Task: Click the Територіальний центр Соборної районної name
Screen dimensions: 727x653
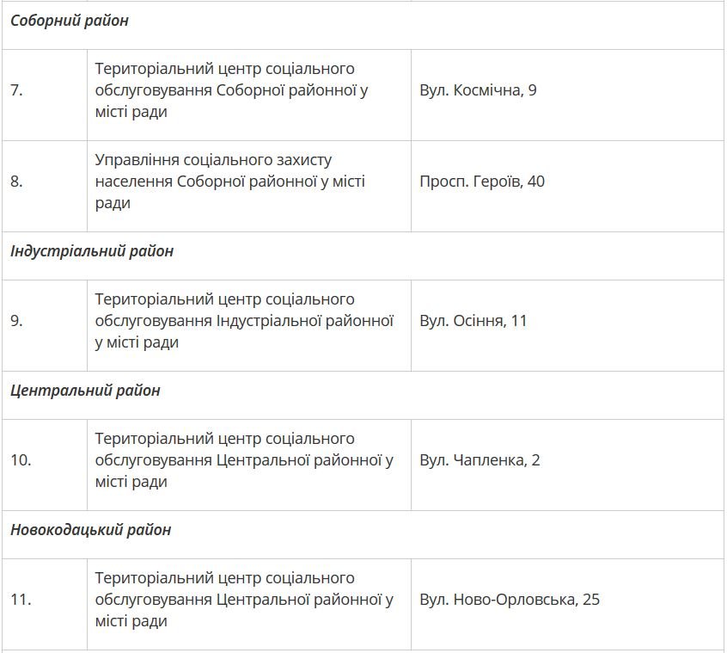Action: (x=231, y=90)
